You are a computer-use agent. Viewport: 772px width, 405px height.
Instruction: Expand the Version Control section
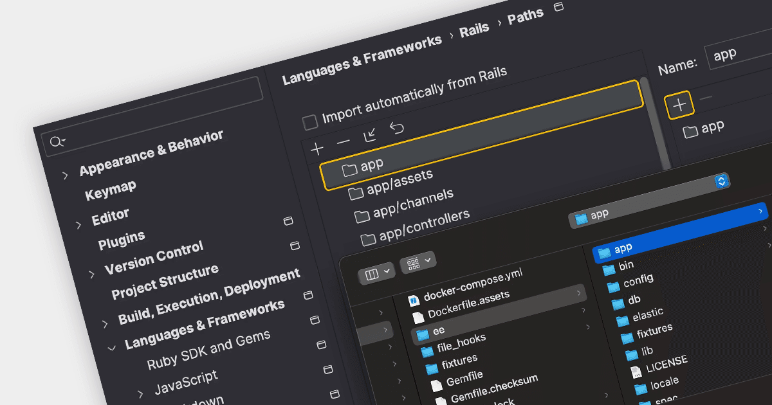pyautogui.click(x=91, y=274)
